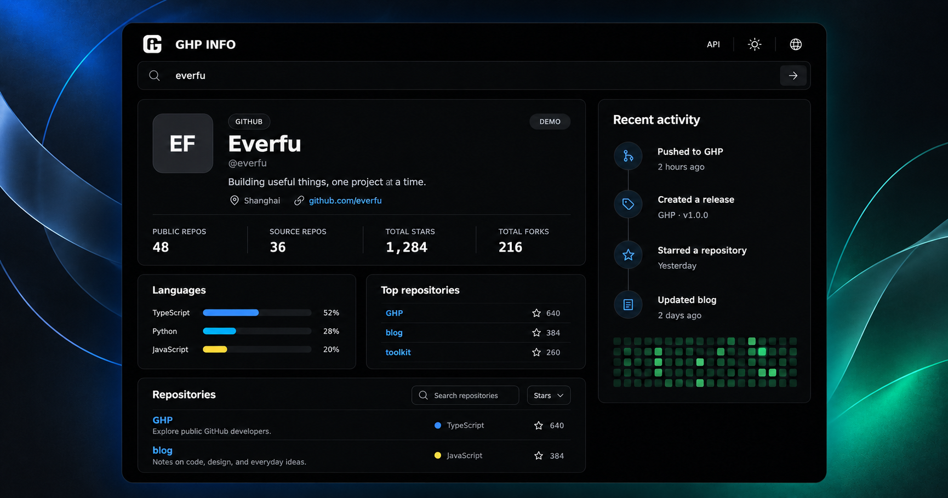Open the blog repository in Repositories list
Image resolution: width=948 pixels, height=498 pixels.
[x=162, y=450]
